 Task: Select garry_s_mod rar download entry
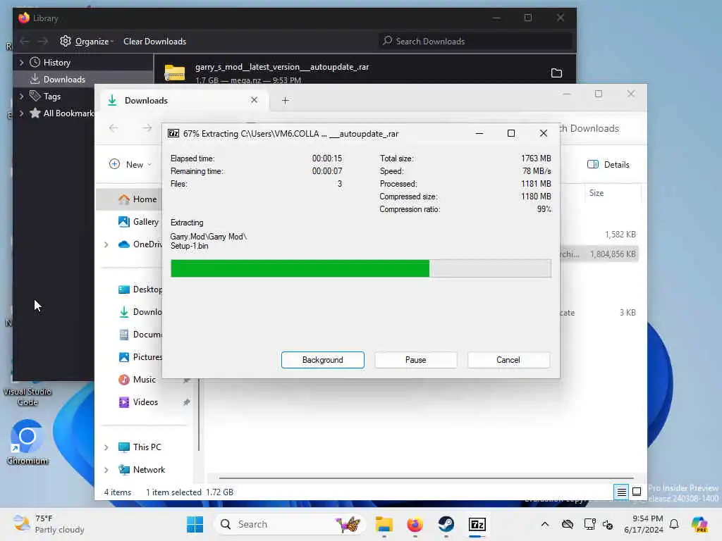pos(365,69)
